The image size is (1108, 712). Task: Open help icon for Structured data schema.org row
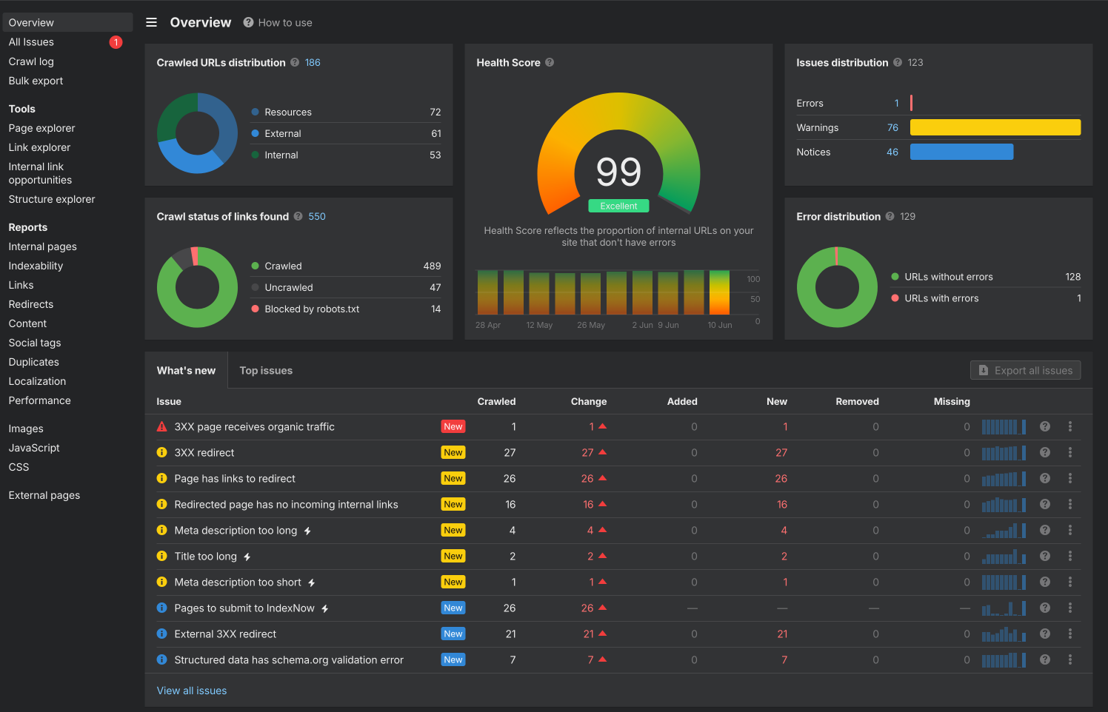tap(1045, 659)
